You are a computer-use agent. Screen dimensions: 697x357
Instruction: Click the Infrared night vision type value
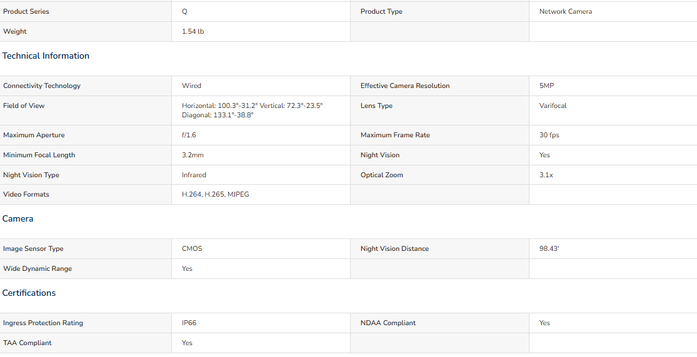tap(194, 175)
